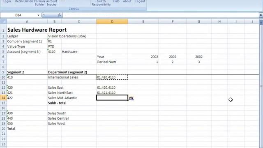Select the cell containing 450
Image resolution: width=263 pixels, height=148 pixels.
tap(27, 123)
